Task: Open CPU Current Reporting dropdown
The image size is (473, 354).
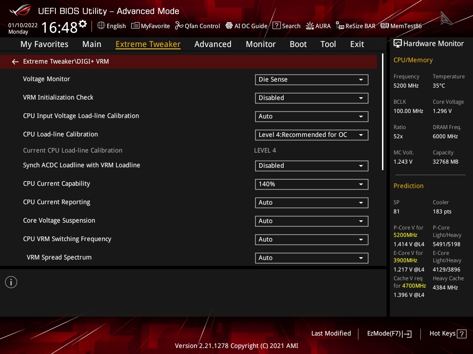Action: click(x=312, y=203)
